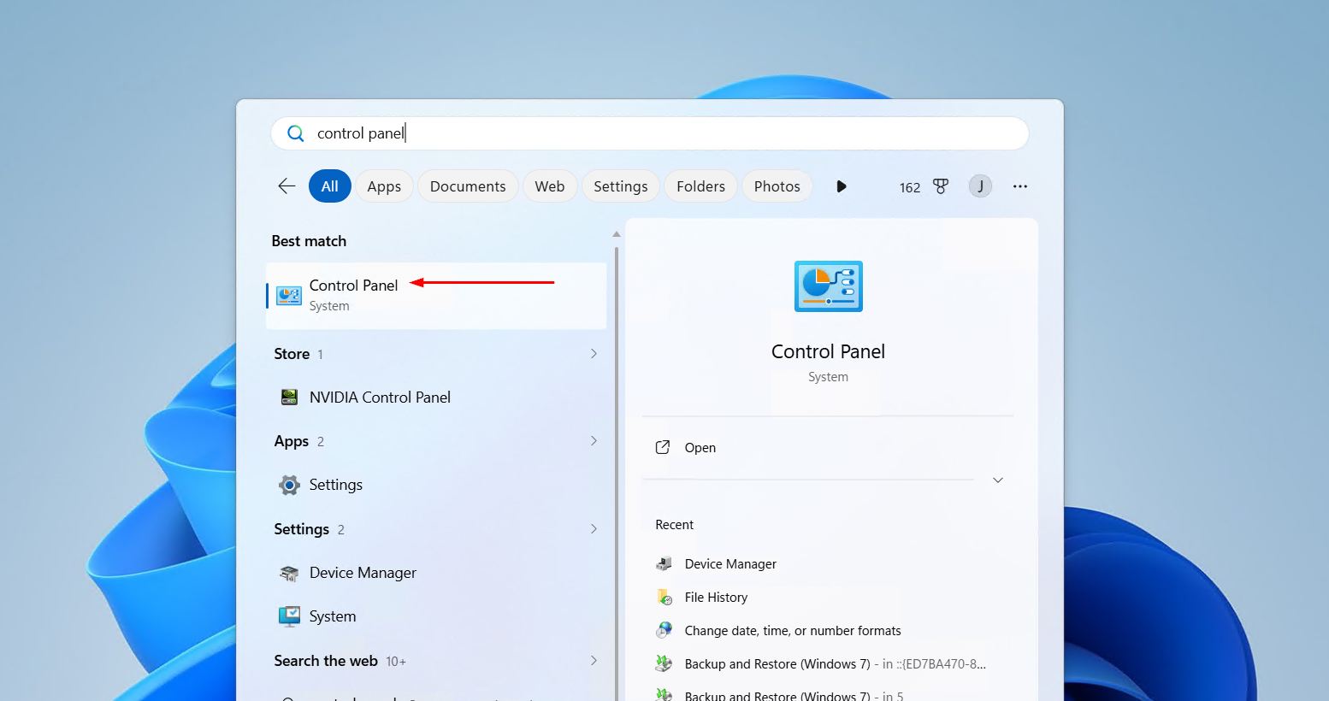The height and width of the screenshot is (701, 1329).
Task: Open the rewards trophy icon
Action: 941,186
